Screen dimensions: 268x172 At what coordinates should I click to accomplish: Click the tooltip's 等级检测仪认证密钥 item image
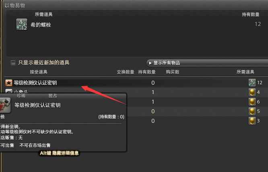pos(5,105)
